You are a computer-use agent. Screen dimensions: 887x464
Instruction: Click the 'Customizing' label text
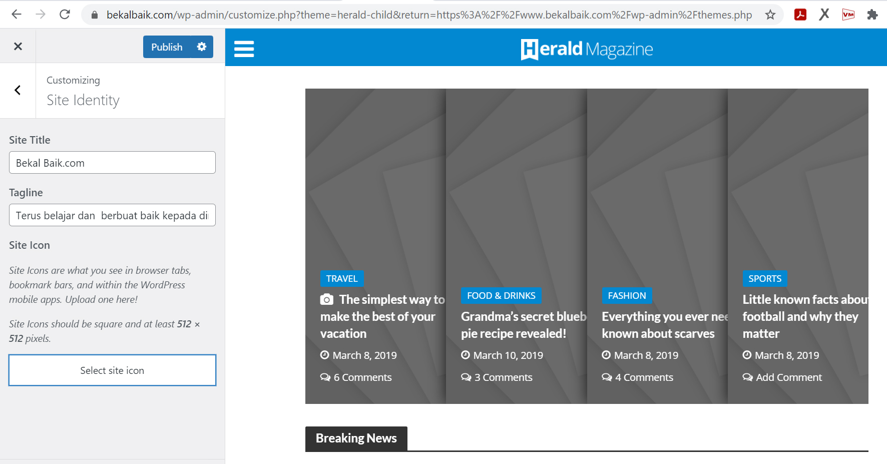(73, 80)
